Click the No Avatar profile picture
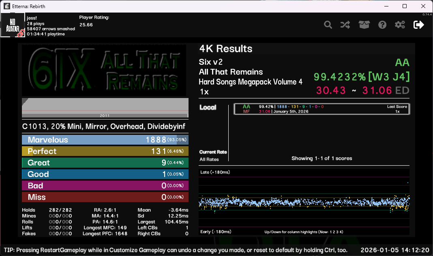 (x=13, y=25)
